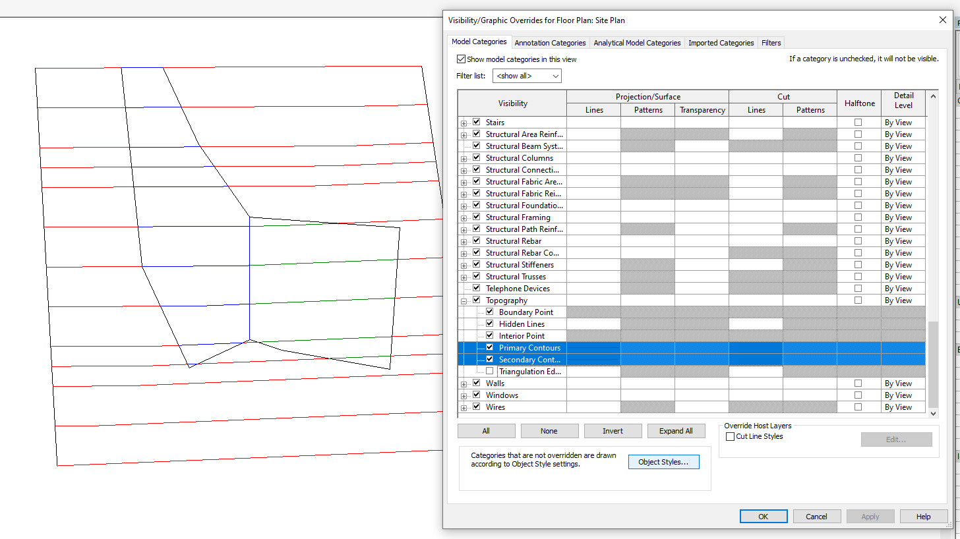
Task: Click the Expand All button
Action: tap(676, 431)
